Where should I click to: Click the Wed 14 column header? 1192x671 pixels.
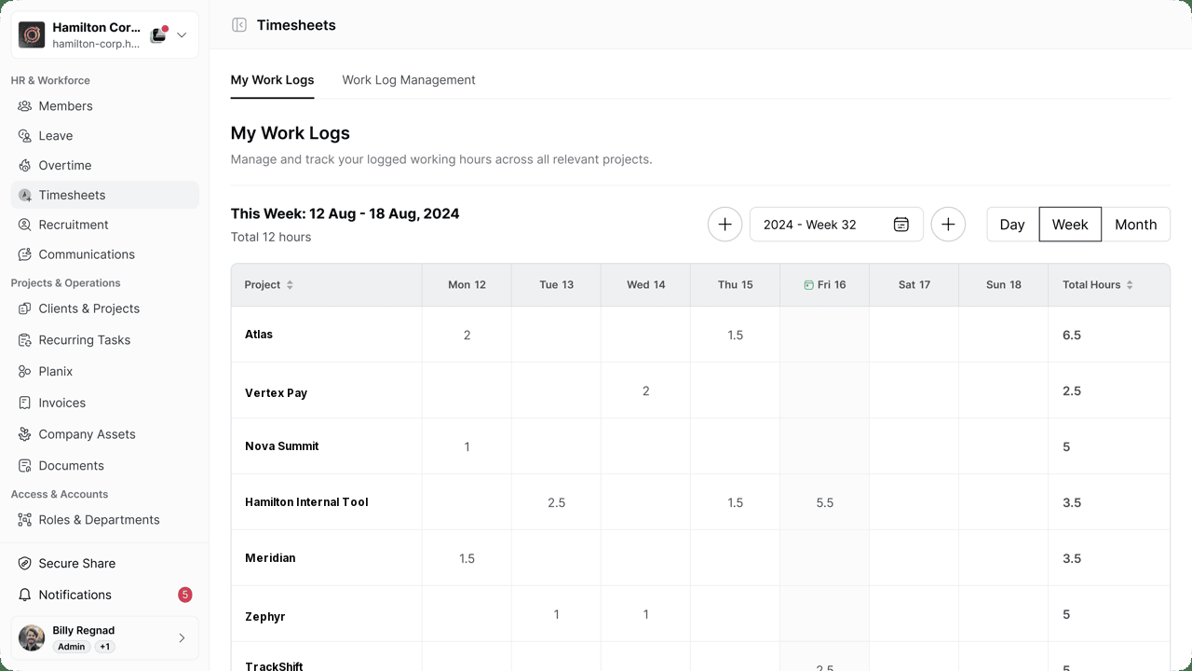(x=645, y=285)
